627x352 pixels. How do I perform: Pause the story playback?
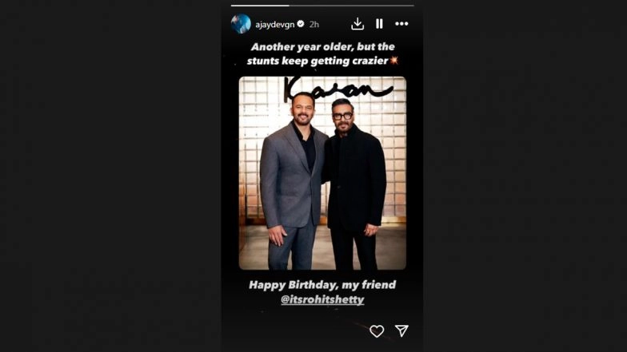[379, 24]
